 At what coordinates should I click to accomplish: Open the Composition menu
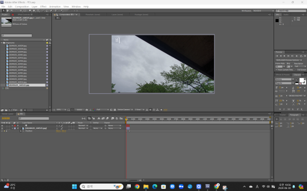[22, 7]
